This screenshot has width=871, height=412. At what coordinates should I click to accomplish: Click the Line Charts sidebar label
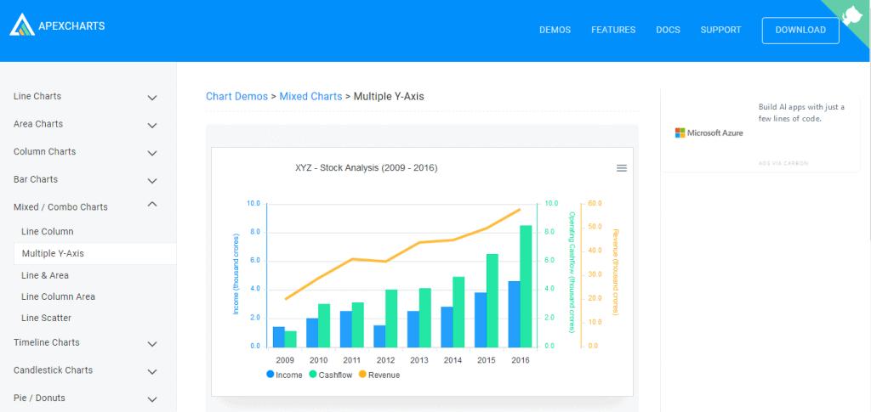click(37, 97)
